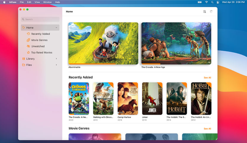Click See All for Recently Added
This screenshot has height=143, width=247.
coord(207,78)
